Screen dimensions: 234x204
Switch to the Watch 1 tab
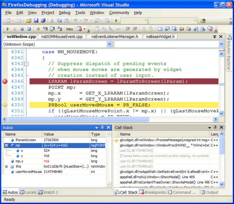point(48,192)
